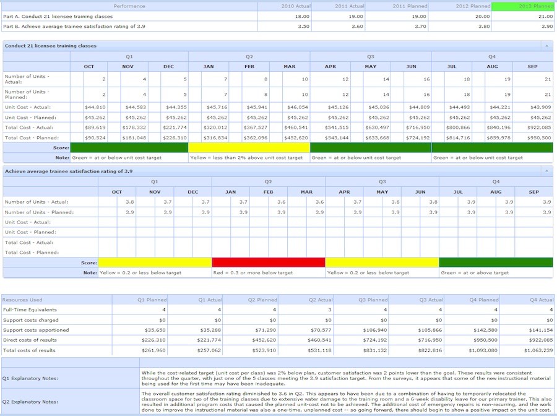
Task: Click note 'Yellow = less than 2% above unit cost target'
Action: tap(246, 158)
